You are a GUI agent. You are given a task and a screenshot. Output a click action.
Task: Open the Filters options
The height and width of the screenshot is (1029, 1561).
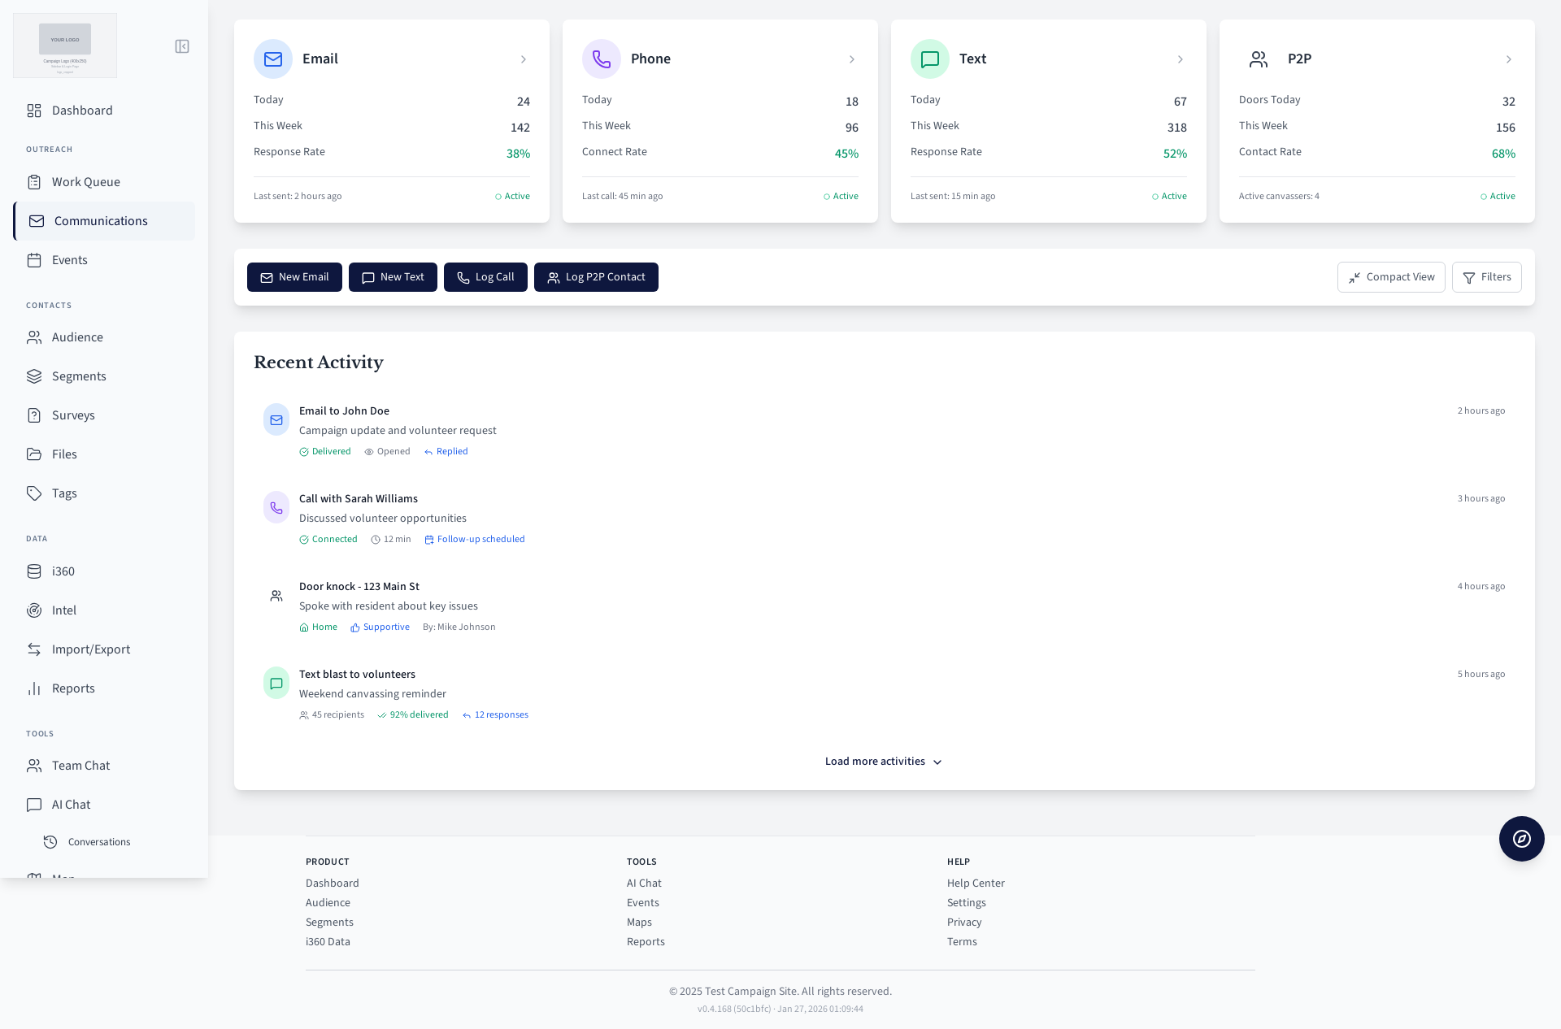pyautogui.click(x=1486, y=277)
